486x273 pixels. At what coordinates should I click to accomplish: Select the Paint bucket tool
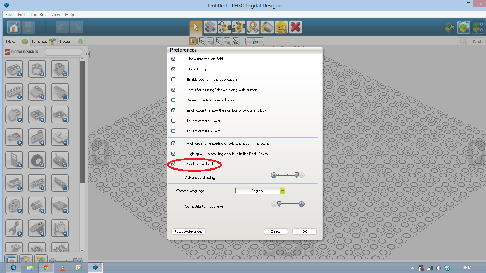pyautogui.click(x=267, y=27)
